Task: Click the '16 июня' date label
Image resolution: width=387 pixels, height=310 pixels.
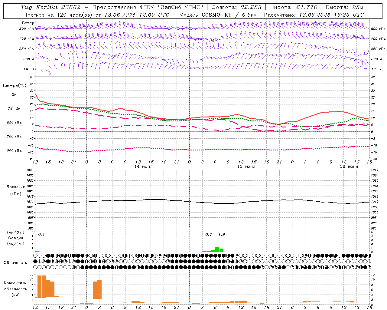Action: click(349, 167)
